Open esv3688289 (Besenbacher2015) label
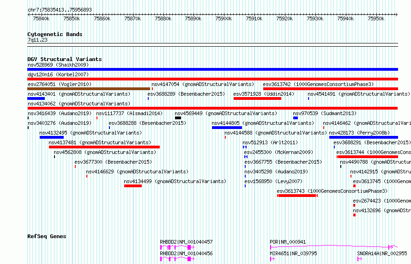The height and width of the screenshot is (264, 411). point(186,94)
